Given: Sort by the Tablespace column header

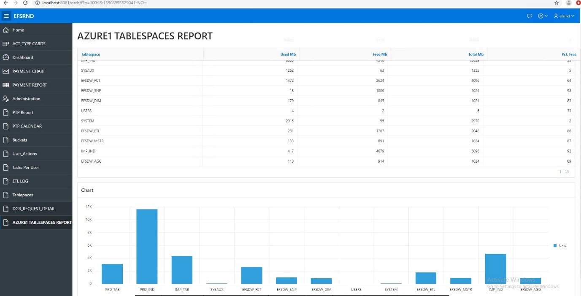Looking at the screenshot, I should pos(90,54).
